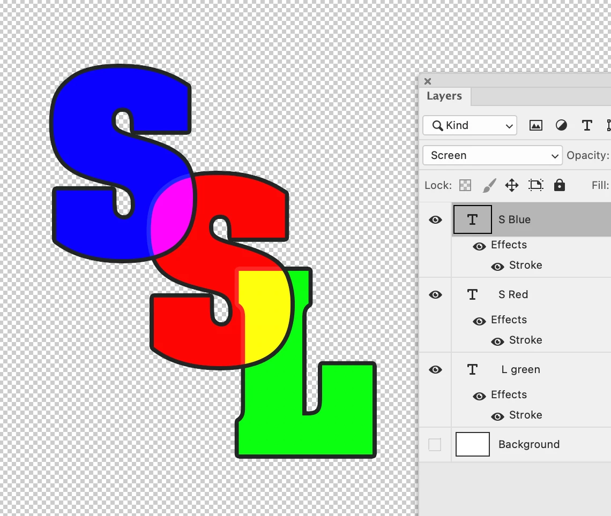Screen dimensions: 611x516
Task: Click the lock all padlock icon
Action: tap(559, 185)
